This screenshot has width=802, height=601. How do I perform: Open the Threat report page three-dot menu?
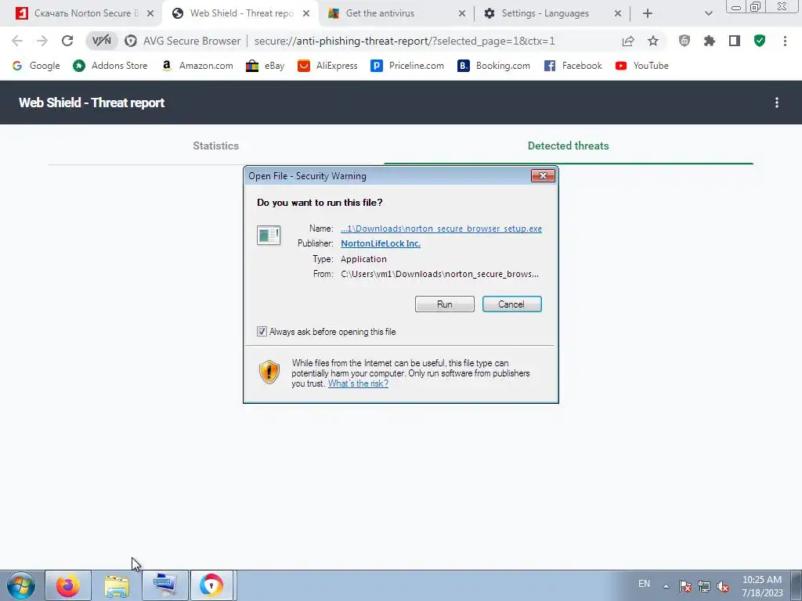click(776, 103)
